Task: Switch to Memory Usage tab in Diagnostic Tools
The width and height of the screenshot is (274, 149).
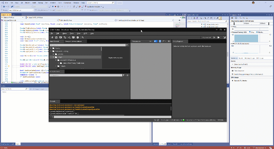Action: 250,58
